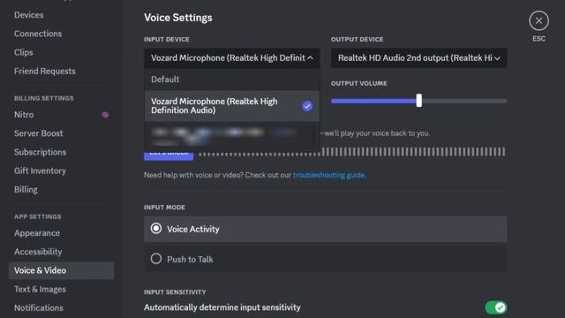The image size is (565, 318).
Task: Open the Appearance settings page
Action: click(x=37, y=233)
